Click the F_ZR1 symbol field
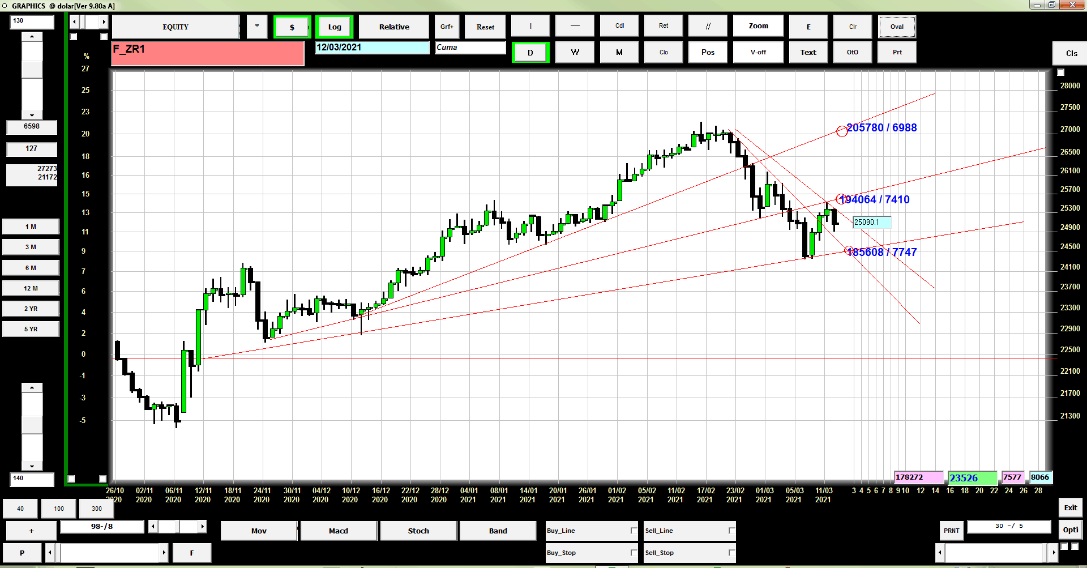This screenshot has width=1087, height=568. [208, 53]
